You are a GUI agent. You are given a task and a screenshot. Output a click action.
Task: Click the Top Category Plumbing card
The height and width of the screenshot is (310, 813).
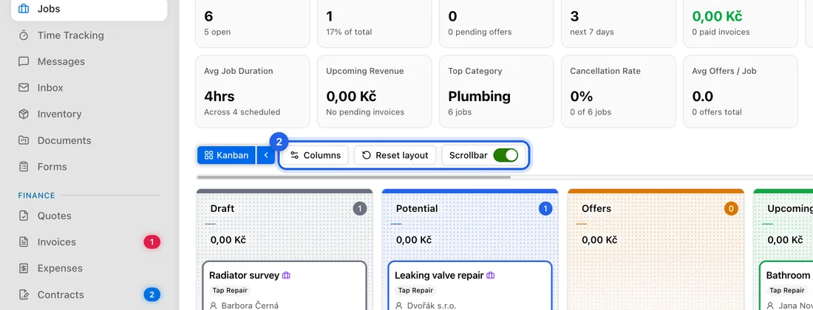(x=496, y=92)
